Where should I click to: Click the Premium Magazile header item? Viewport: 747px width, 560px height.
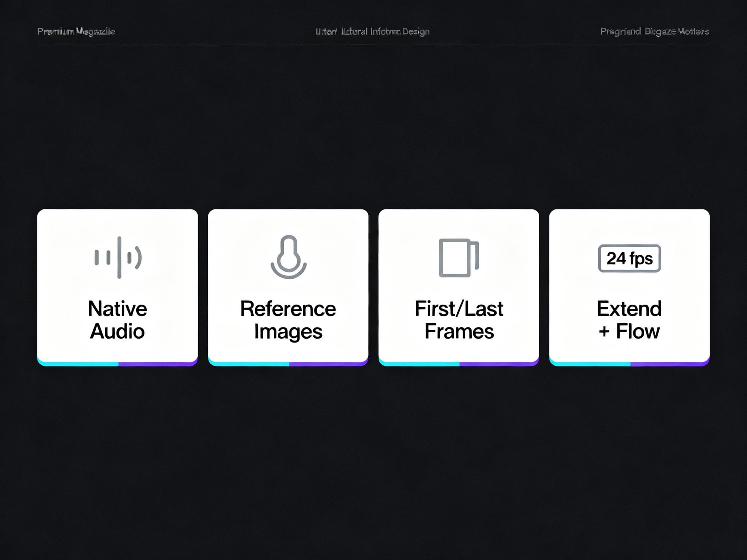pyautogui.click(x=76, y=32)
